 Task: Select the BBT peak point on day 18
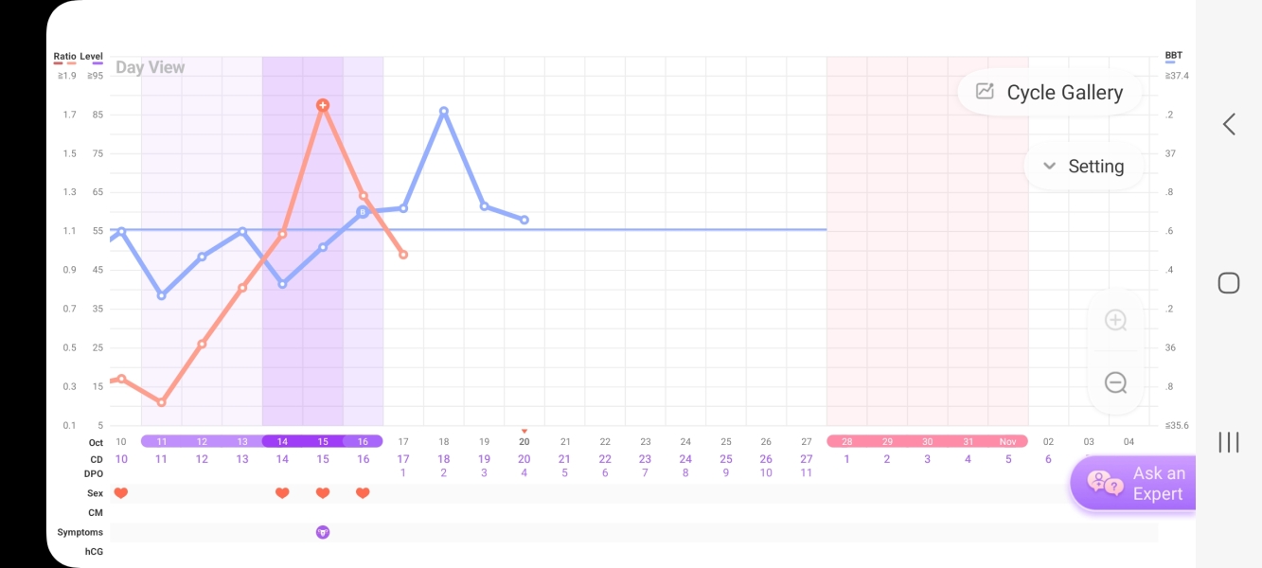[443, 111]
